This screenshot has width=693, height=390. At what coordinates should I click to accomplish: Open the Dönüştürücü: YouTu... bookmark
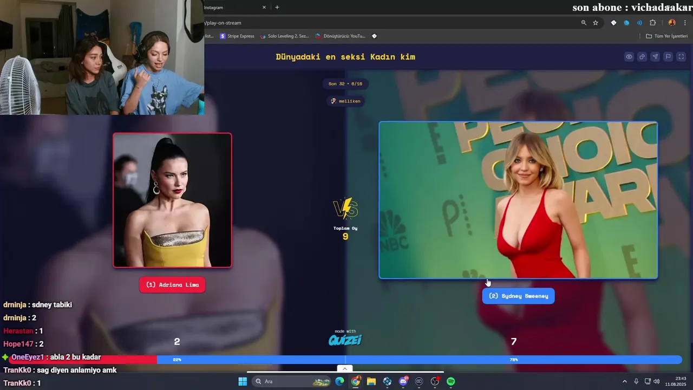pos(341,36)
